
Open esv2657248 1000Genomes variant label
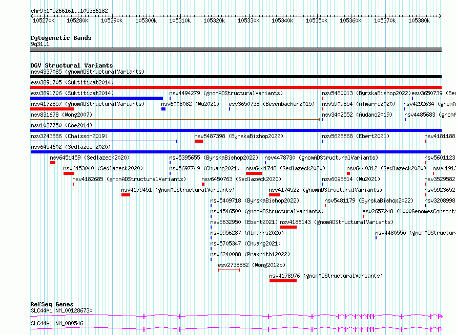pyautogui.click(x=409, y=211)
